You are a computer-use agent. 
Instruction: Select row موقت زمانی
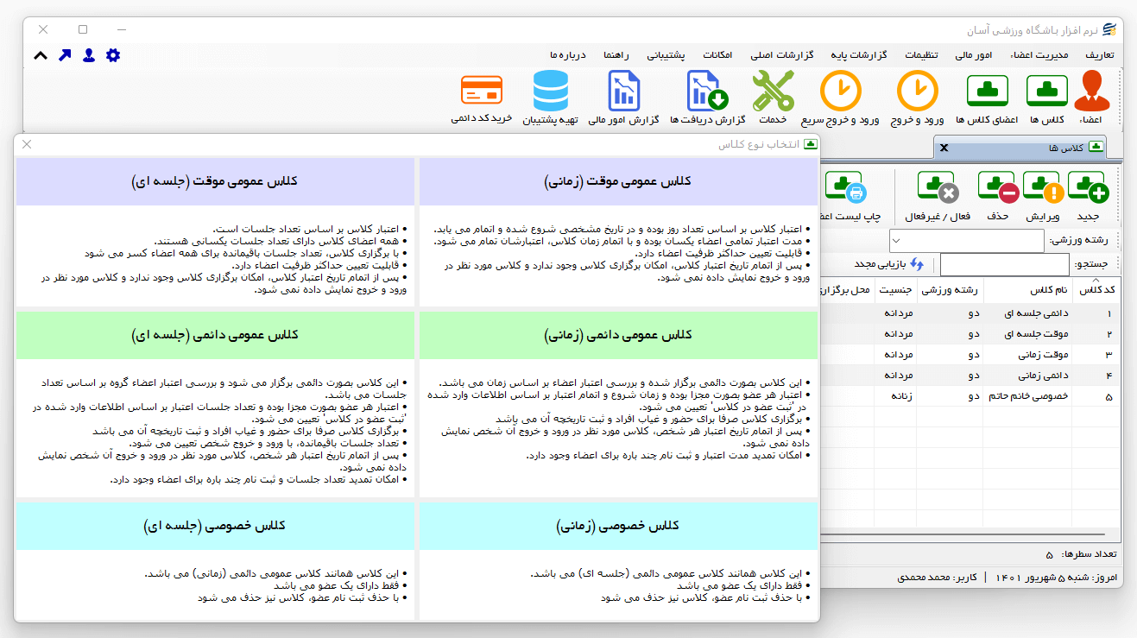pyautogui.click(x=969, y=354)
